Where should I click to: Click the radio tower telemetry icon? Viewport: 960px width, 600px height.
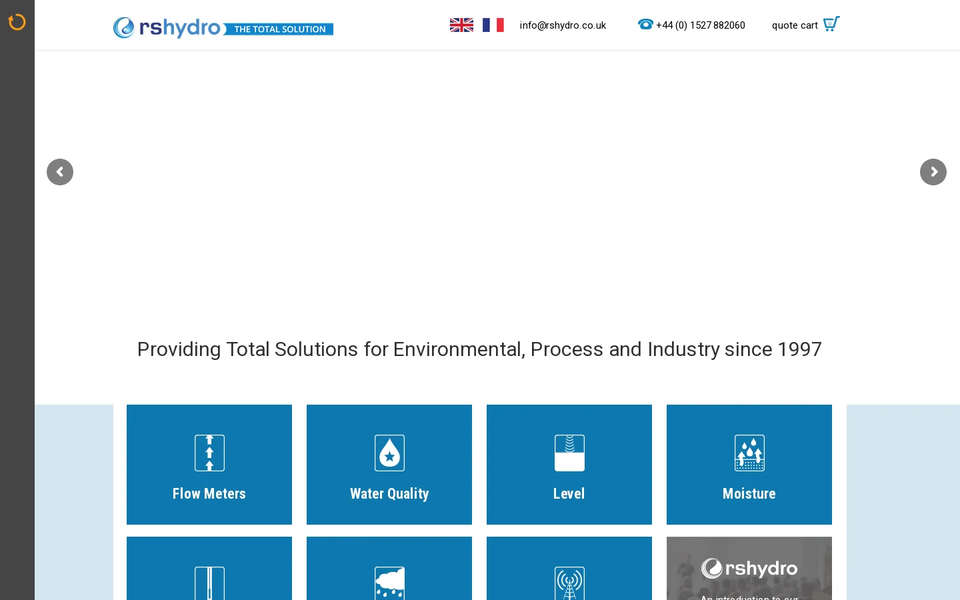coord(569,583)
